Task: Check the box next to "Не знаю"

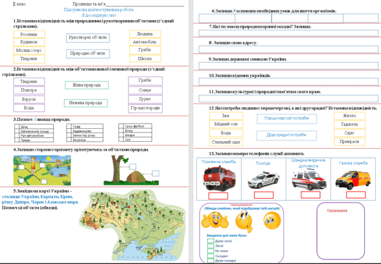Action: coord(211,251)
